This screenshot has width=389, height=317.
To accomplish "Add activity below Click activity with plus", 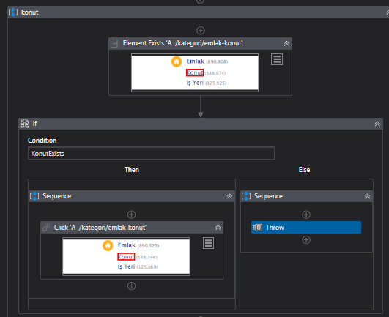I will (131, 286).
